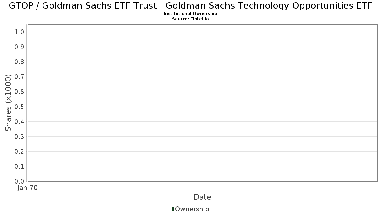Viewport: 381px width, 214px height.
Task: Click the 0.1 y-axis tick label
Action: coord(19,166)
